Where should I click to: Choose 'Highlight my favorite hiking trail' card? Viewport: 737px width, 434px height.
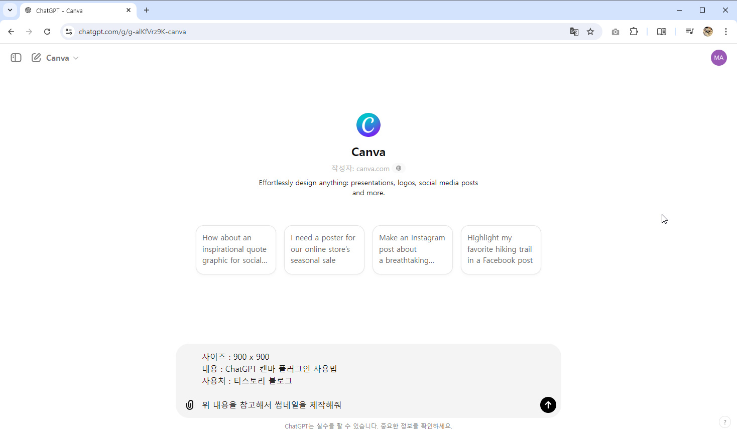tap(501, 249)
